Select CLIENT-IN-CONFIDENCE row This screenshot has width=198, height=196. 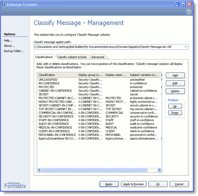pyautogui.click(x=99, y=131)
